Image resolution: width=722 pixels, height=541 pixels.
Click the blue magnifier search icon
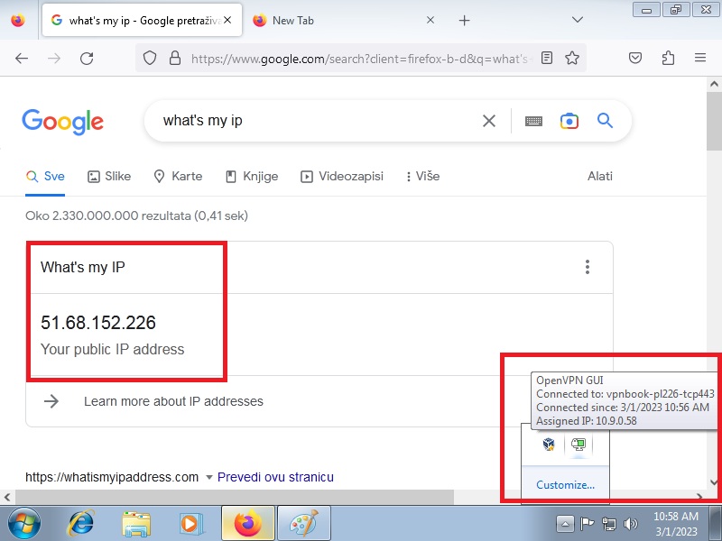(x=605, y=121)
